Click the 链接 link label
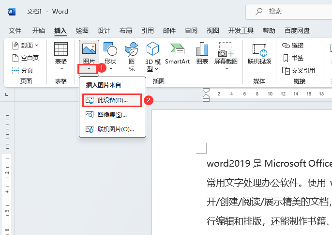 pos(298,46)
